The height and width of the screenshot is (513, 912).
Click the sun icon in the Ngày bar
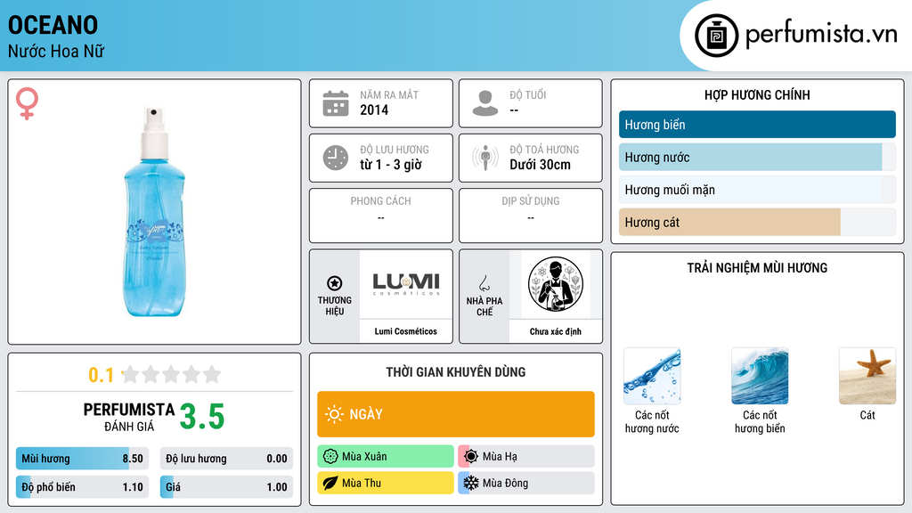(334, 414)
